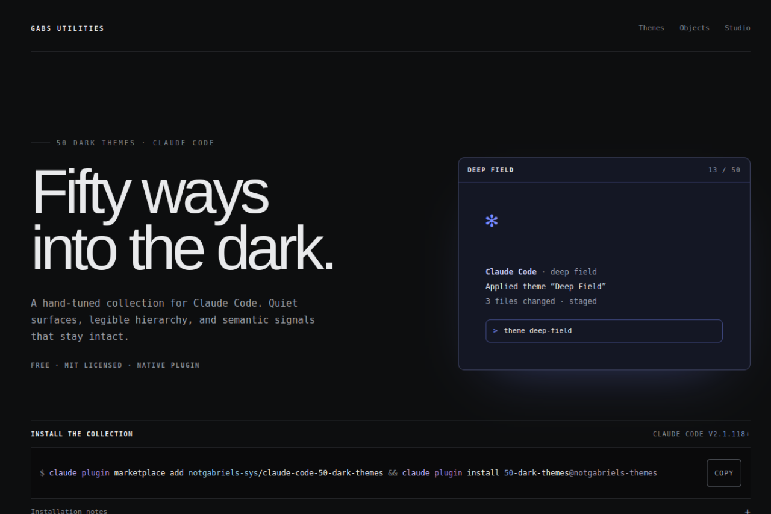The height and width of the screenshot is (514, 771).
Task: Open the Themes nav link
Action: coord(651,28)
